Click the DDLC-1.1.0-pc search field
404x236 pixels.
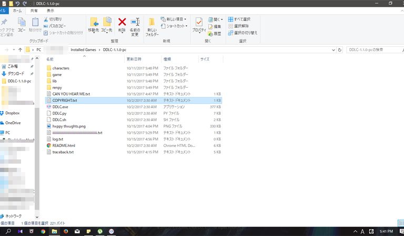374,50
